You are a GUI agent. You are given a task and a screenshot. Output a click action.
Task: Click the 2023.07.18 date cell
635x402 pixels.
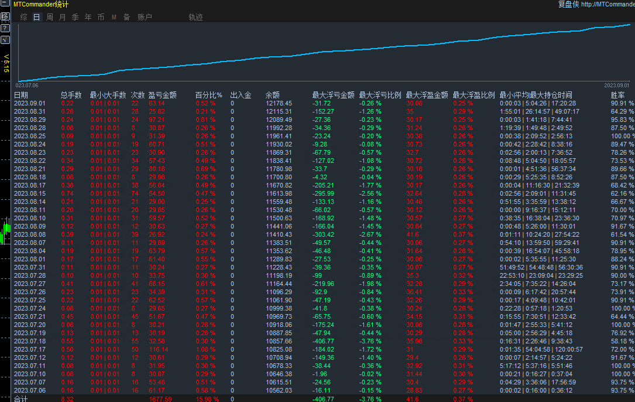30,341
